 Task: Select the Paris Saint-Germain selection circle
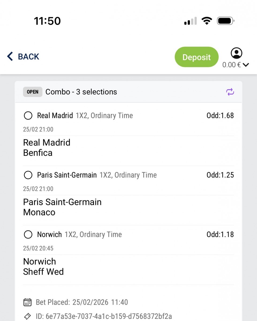(x=28, y=175)
